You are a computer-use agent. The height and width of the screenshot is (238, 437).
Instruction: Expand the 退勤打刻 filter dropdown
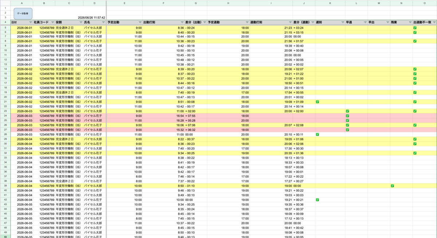[x=290, y=22]
